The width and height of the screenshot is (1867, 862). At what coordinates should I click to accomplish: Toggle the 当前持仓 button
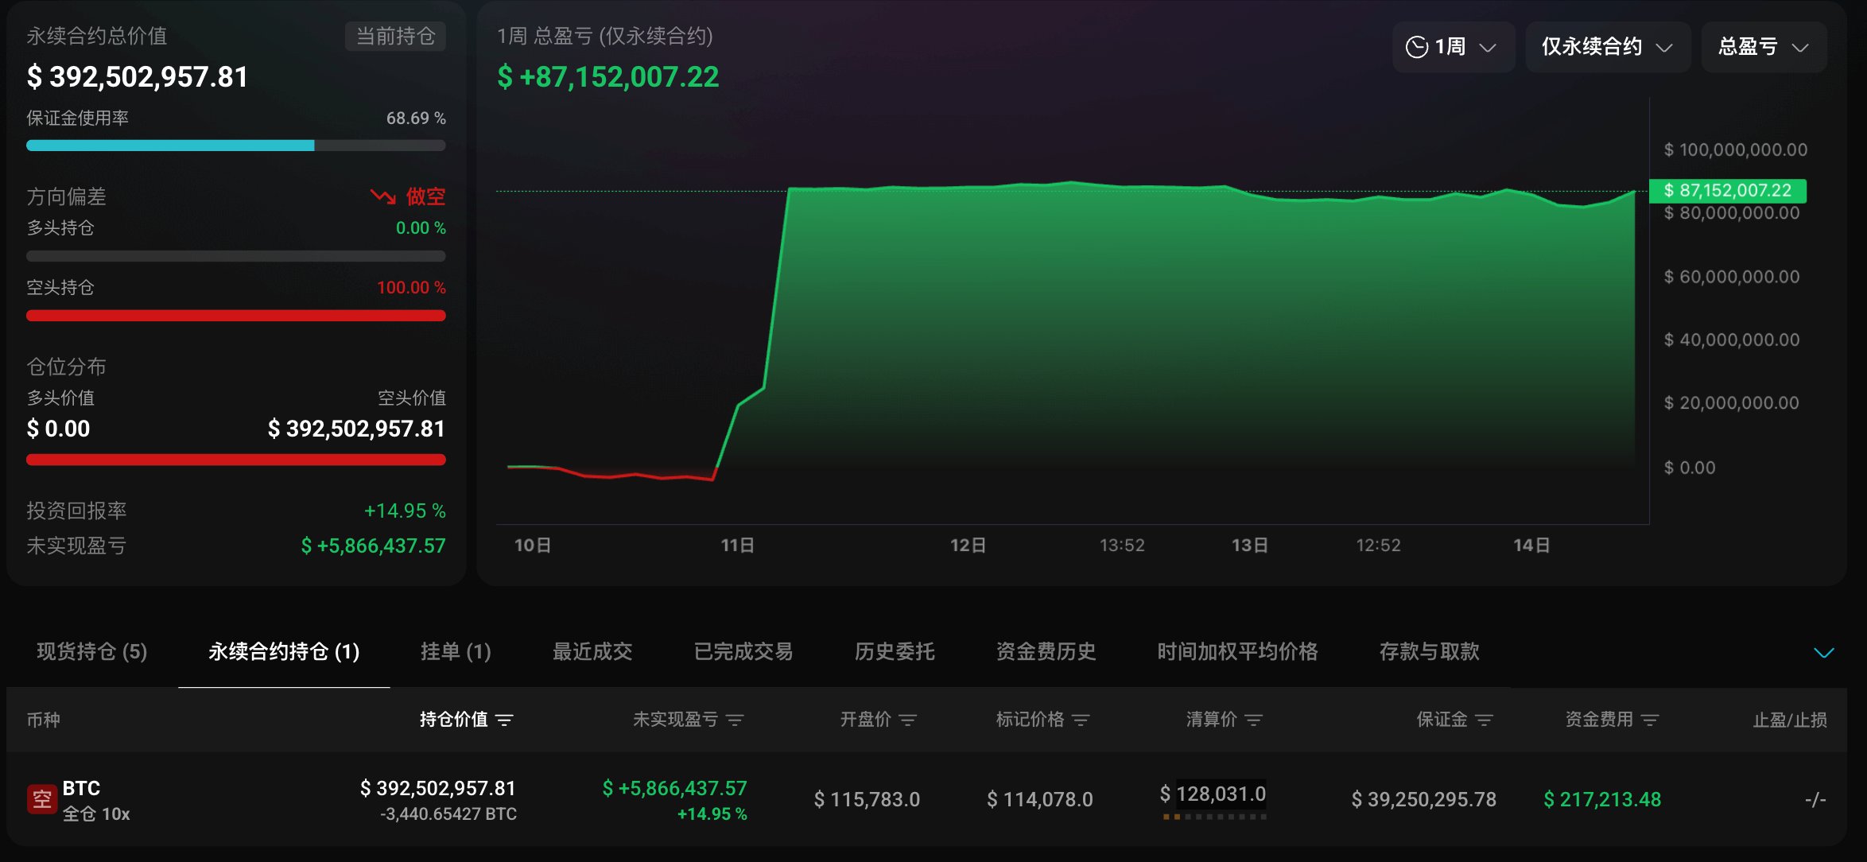[x=395, y=37]
